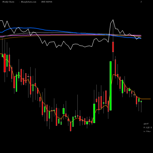Click the "V: 1.22 X" volume text
Image resolution: width=153 pixels, height=153 pixels.
tap(147, 128)
